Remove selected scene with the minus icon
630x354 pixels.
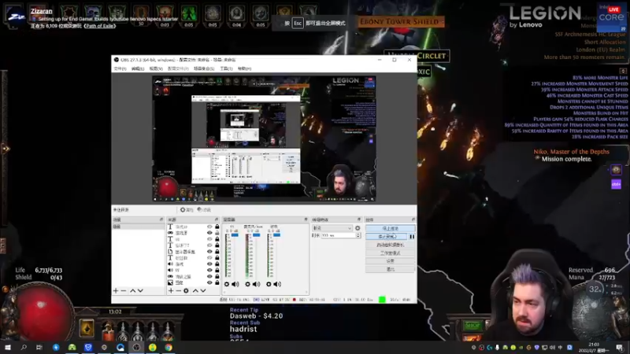pos(124,290)
